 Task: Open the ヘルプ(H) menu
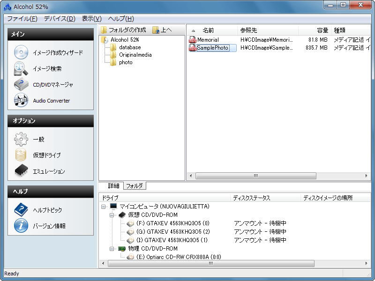coord(121,19)
